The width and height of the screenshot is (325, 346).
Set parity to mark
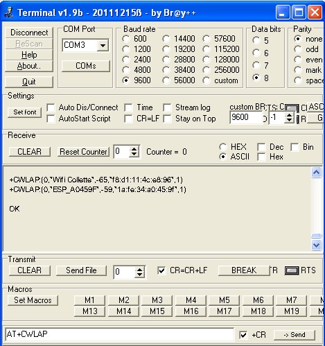tap(298, 70)
